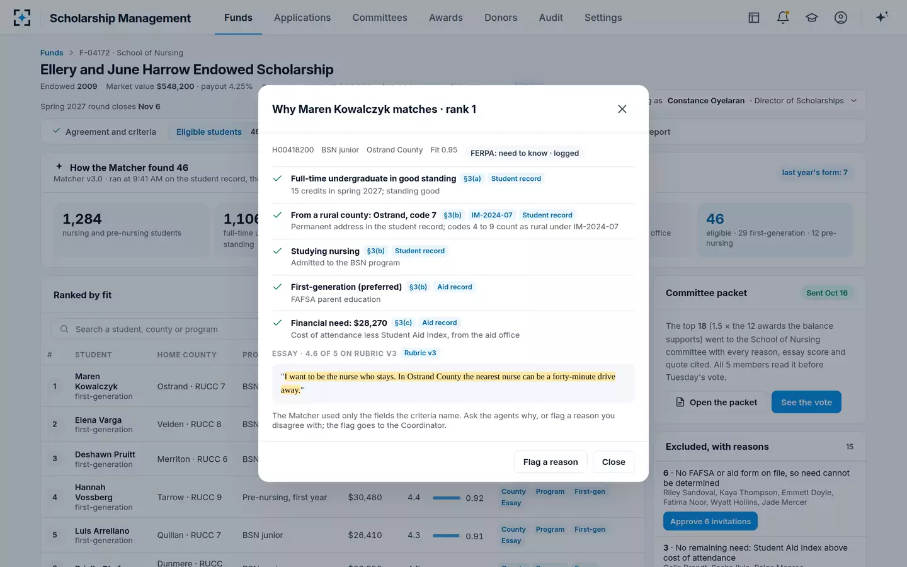Open the Settings tab
Screen dimensions: 907x567
click(603, 18)
